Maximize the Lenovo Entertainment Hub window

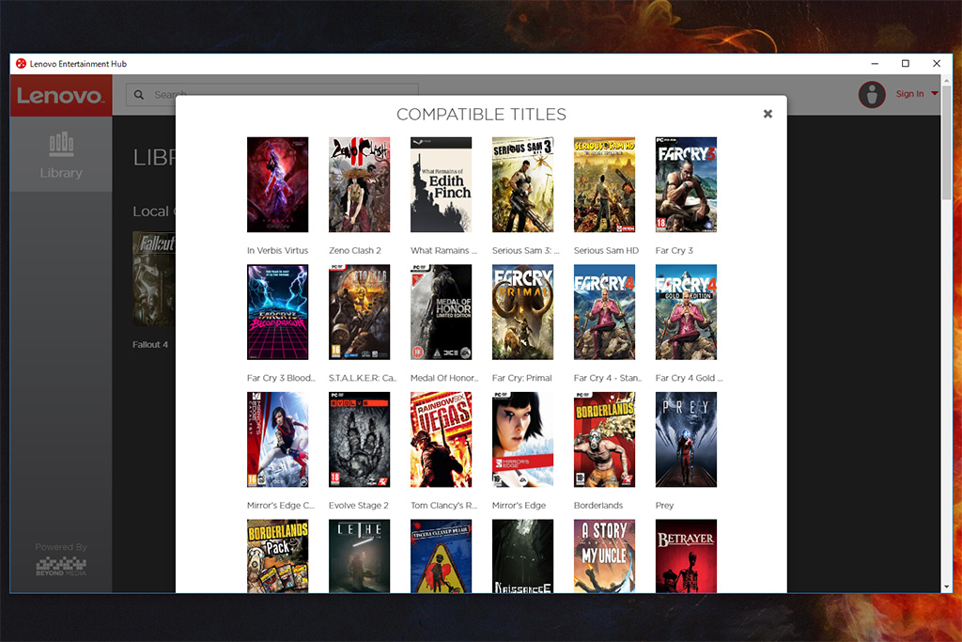pyautogui.click(x=906, y=63)
